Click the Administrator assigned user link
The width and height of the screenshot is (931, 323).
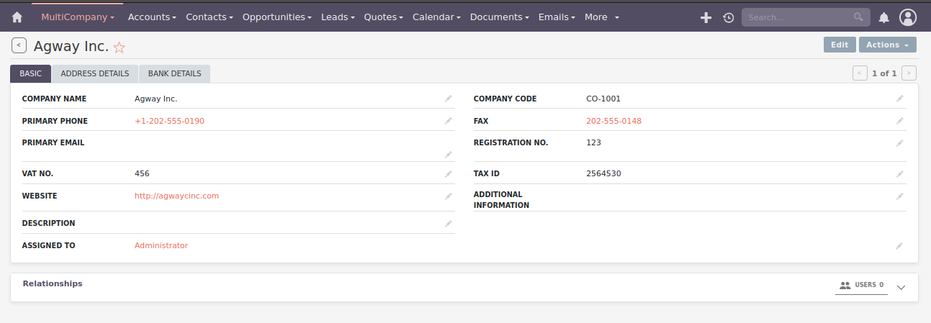(161, 245)
